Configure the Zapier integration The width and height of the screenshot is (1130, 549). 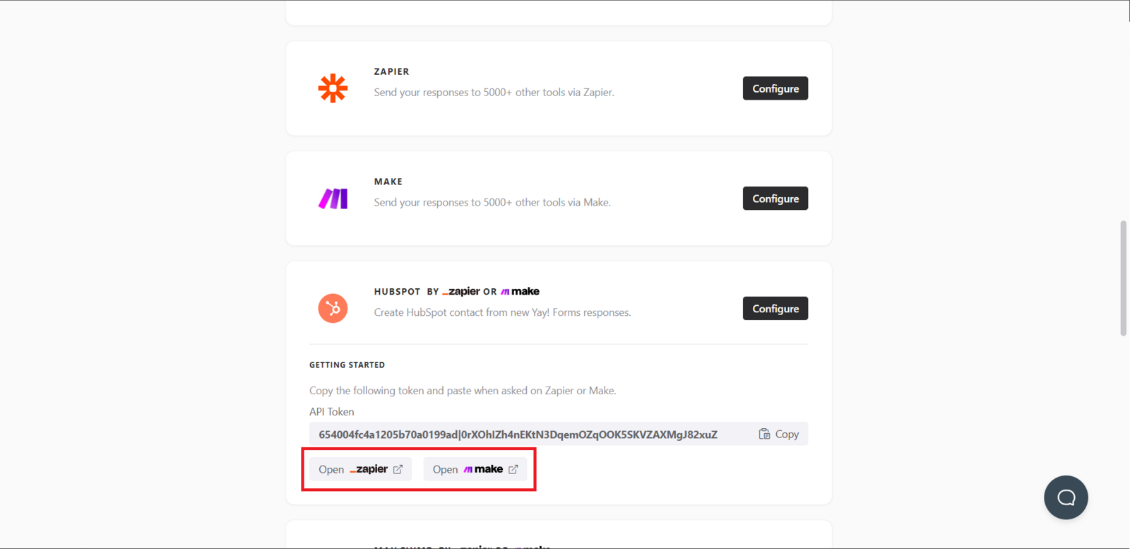tap(775, 88)
